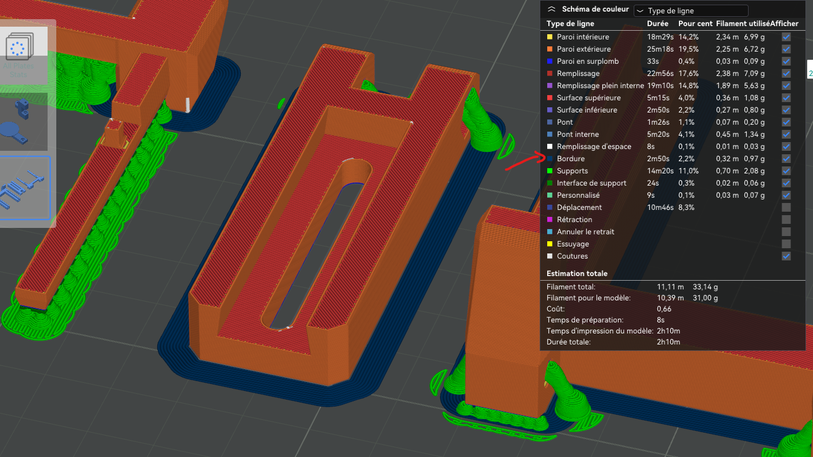Toggle the Coutures visibility checkbox
The width and height of the screenshot is (813, 457).
(786, 256)
